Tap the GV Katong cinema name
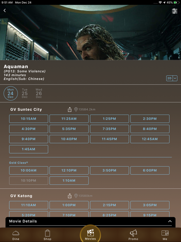Viewport: 181px width, 242px height. coord(21,196)
